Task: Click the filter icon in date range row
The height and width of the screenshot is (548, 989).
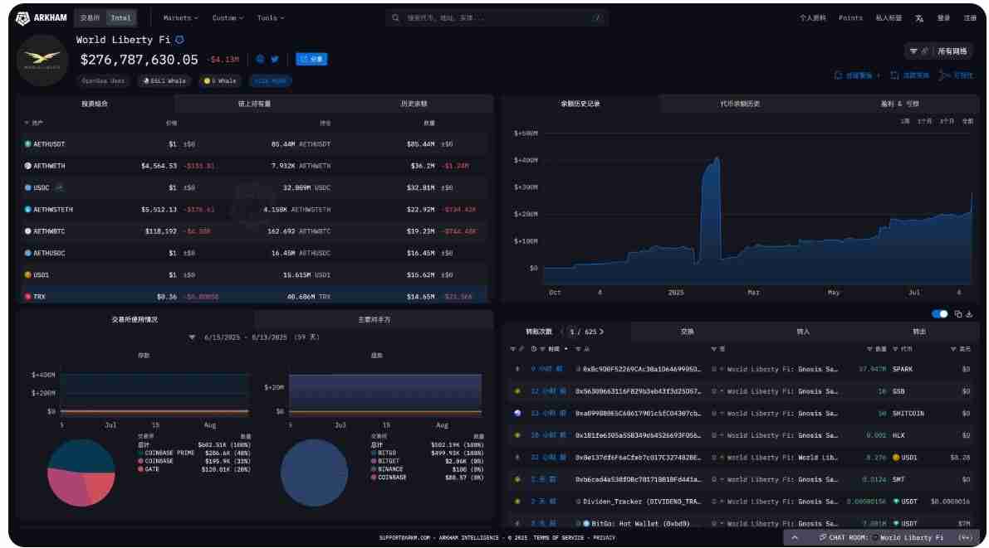Action: [x=193, y=337]
